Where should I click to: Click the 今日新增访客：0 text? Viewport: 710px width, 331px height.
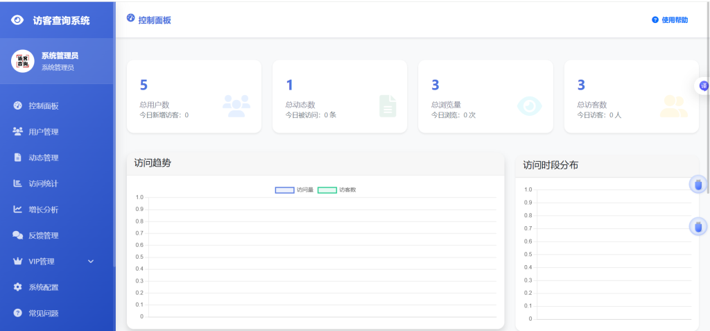pyautogui.click(x=164, y=115)
